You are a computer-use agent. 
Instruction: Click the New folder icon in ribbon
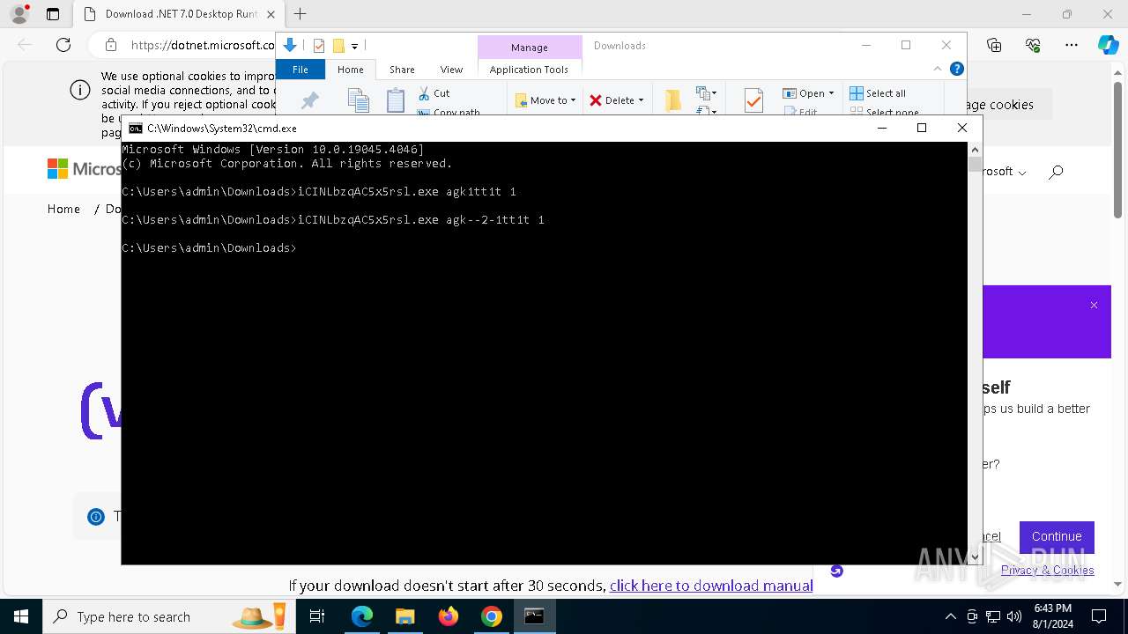(673, 100)
